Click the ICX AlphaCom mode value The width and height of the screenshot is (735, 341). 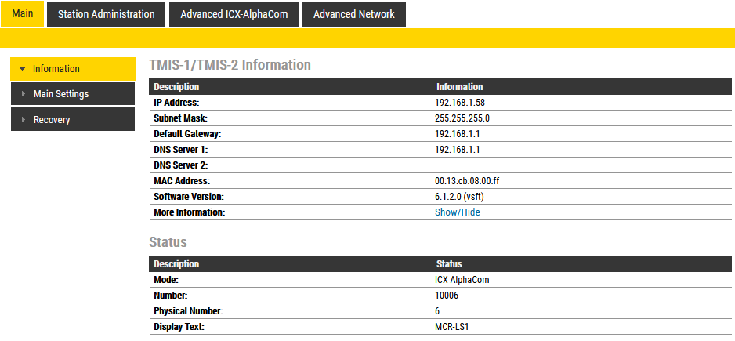pyautogui.click(x=462, y=280)
